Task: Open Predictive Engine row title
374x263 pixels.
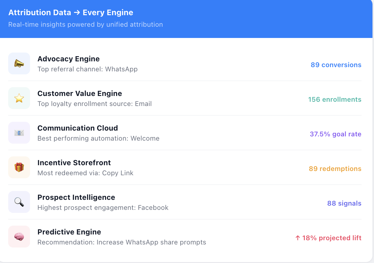Action: pyautogui.click(x=69, y=232)
